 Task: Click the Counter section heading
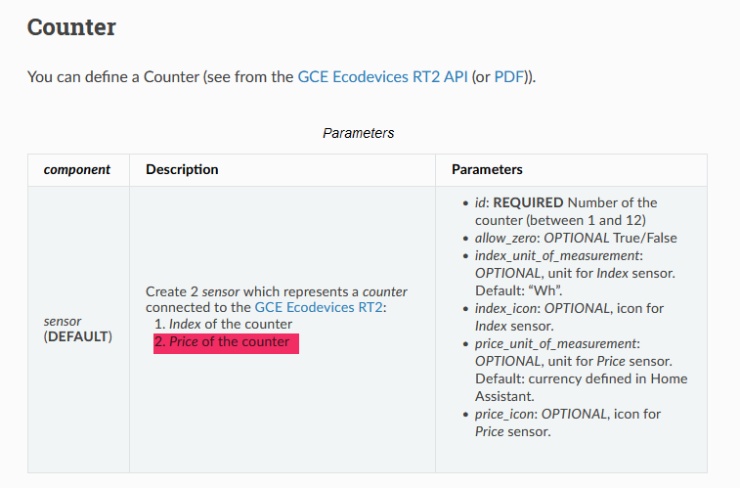(71, 26)
